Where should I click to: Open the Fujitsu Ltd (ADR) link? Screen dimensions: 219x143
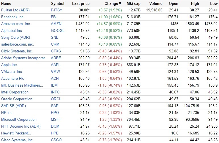[x=15, y=10]
